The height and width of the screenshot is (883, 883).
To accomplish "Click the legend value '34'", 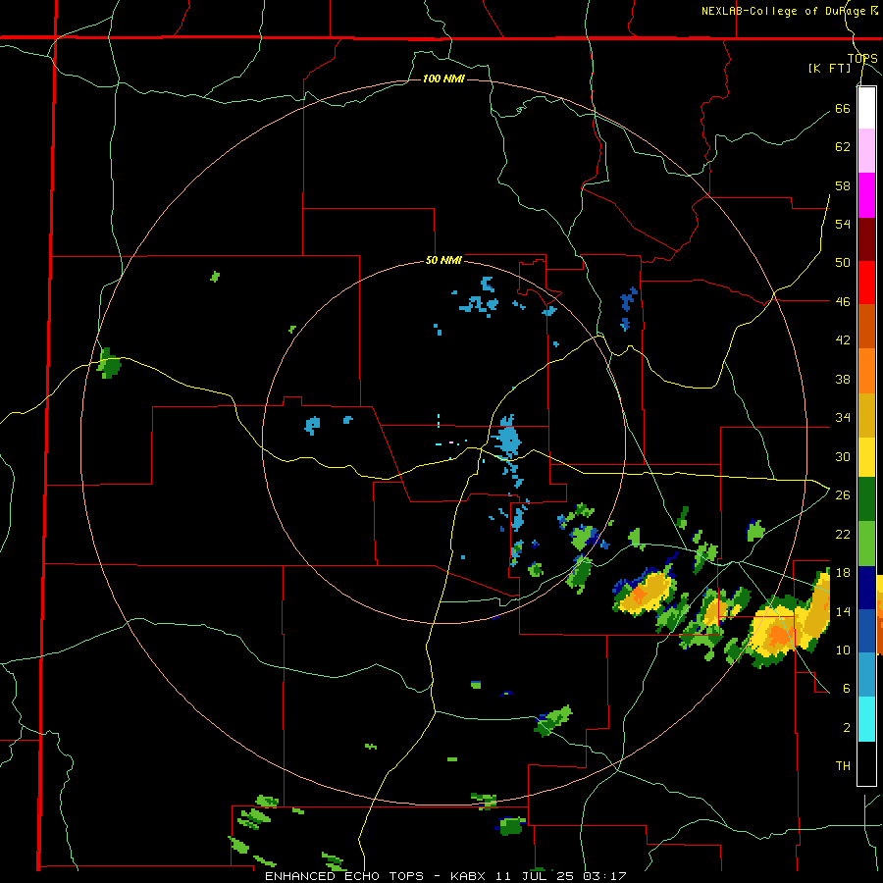I will click(x=843, y=418).
